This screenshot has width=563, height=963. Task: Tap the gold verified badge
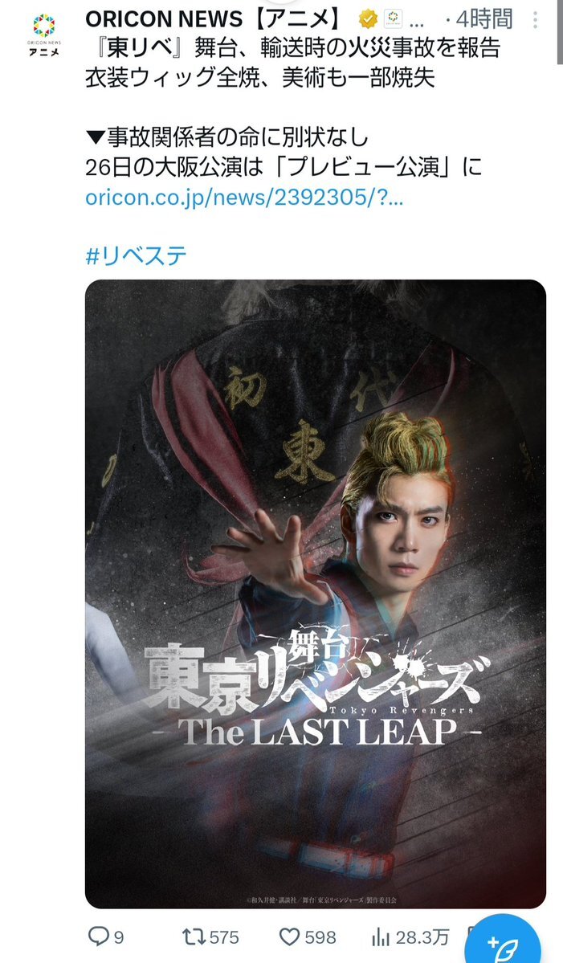tap(368, 19)
